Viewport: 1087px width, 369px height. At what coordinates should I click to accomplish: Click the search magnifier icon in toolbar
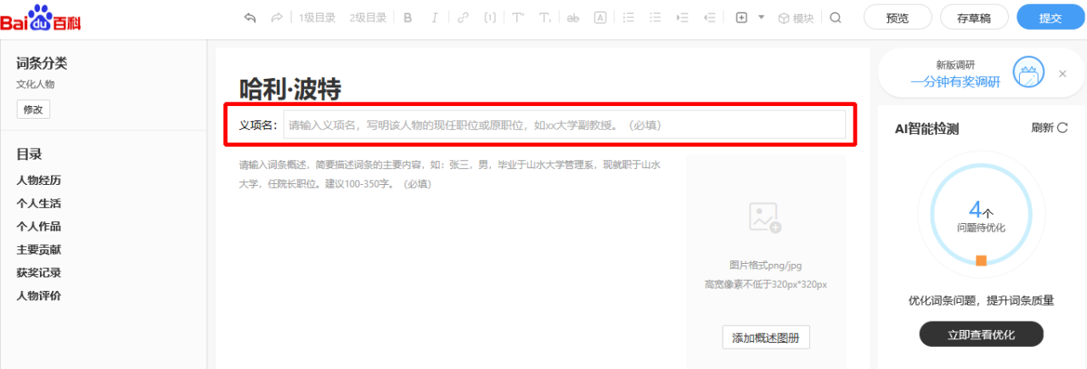coord(836,18)
